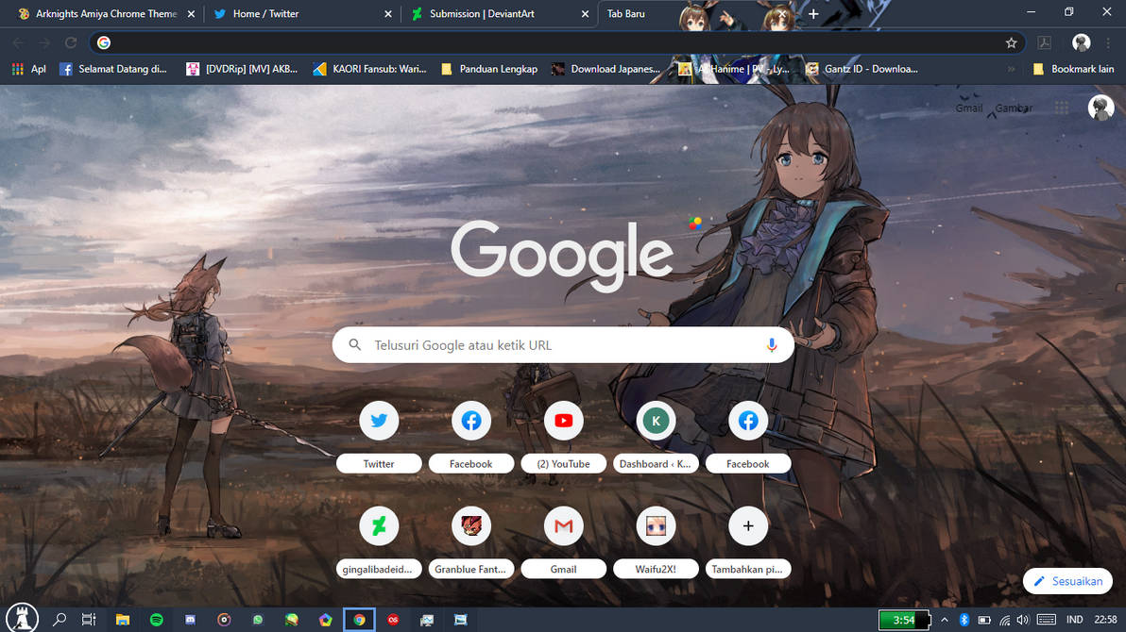Open Chrome profile avatar in toolbar
1126x632 pixels.
[x=1081, y=43]
